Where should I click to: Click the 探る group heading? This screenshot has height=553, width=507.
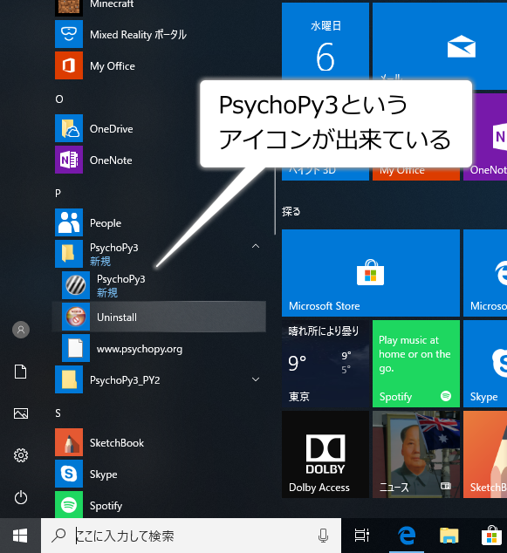pyautogui.click(x=291, y=211)
